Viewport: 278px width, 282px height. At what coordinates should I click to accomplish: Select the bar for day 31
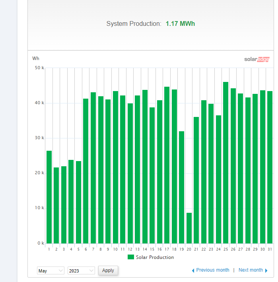pyautogui.click(x=270, y=167)
